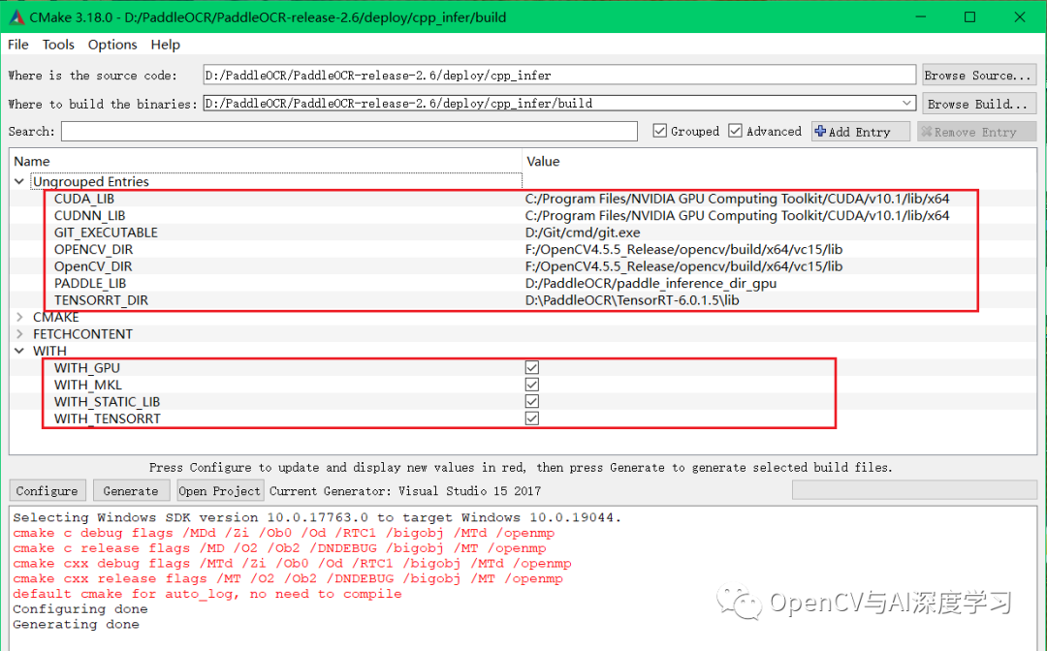1047x651 pixels.
Task: Disable the WITH_STATIC_LIB option
Action: pyautogui.click(x=531, y=401)
